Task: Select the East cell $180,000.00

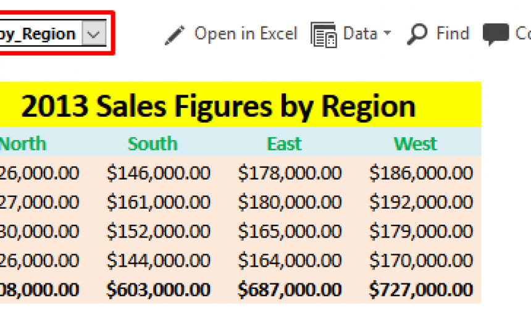Action: 290,202
